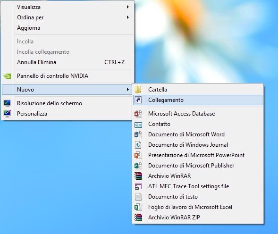Viewport: 278px width, 234px height.
Task: Expand the Visualizza submenu arrow
Action: coord(127,7)
